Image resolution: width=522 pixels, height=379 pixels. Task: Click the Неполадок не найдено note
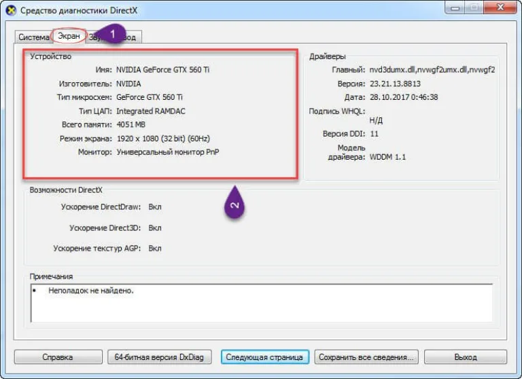(91, 291)
